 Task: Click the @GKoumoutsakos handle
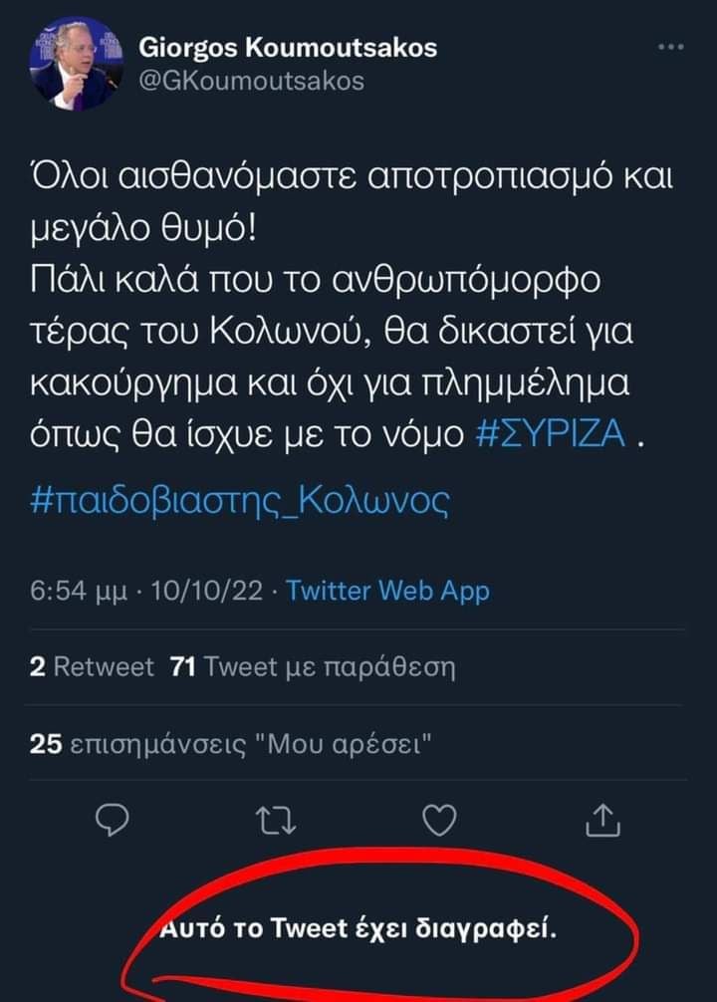(x=251, y=81)
